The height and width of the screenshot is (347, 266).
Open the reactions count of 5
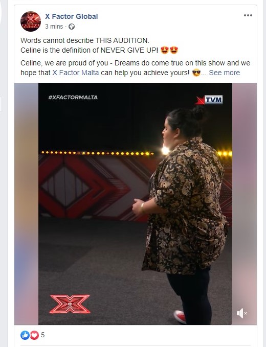(x=43, y=335)
